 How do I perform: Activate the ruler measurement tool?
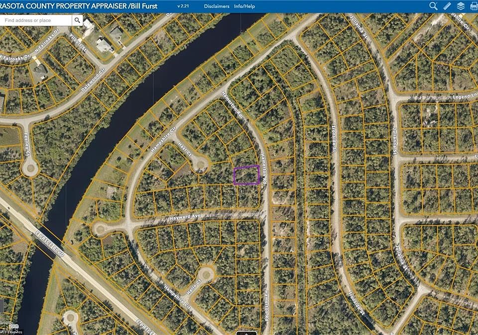pyautogui.click(x=447, y=6)
